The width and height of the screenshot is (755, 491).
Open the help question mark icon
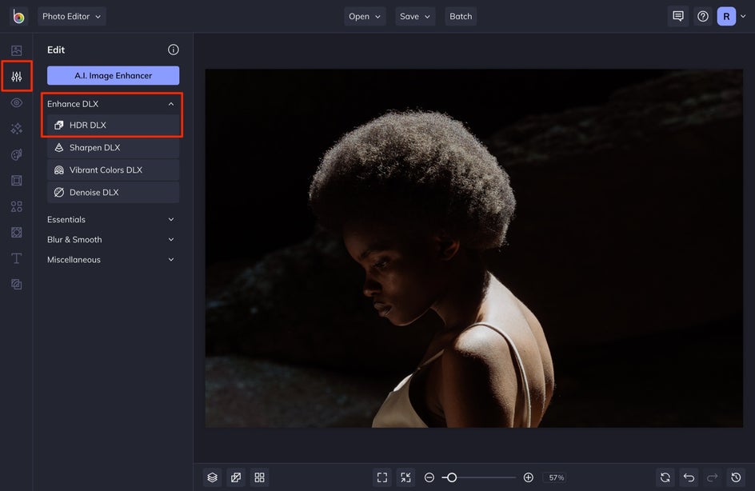tap(703, 16)
